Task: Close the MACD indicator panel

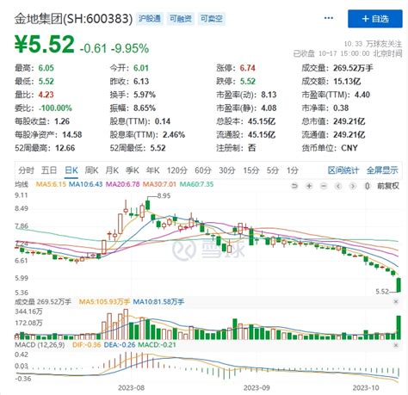Action: click(x=396, y=345)
